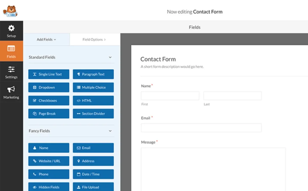This screenshot has width=308, height=191.
Task: Click the Website / URL link icon
Action: (x=34, y=161)
